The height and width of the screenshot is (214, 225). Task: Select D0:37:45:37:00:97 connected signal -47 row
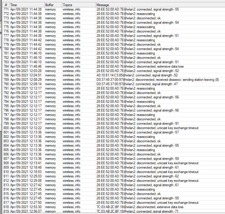click(137, 84)
